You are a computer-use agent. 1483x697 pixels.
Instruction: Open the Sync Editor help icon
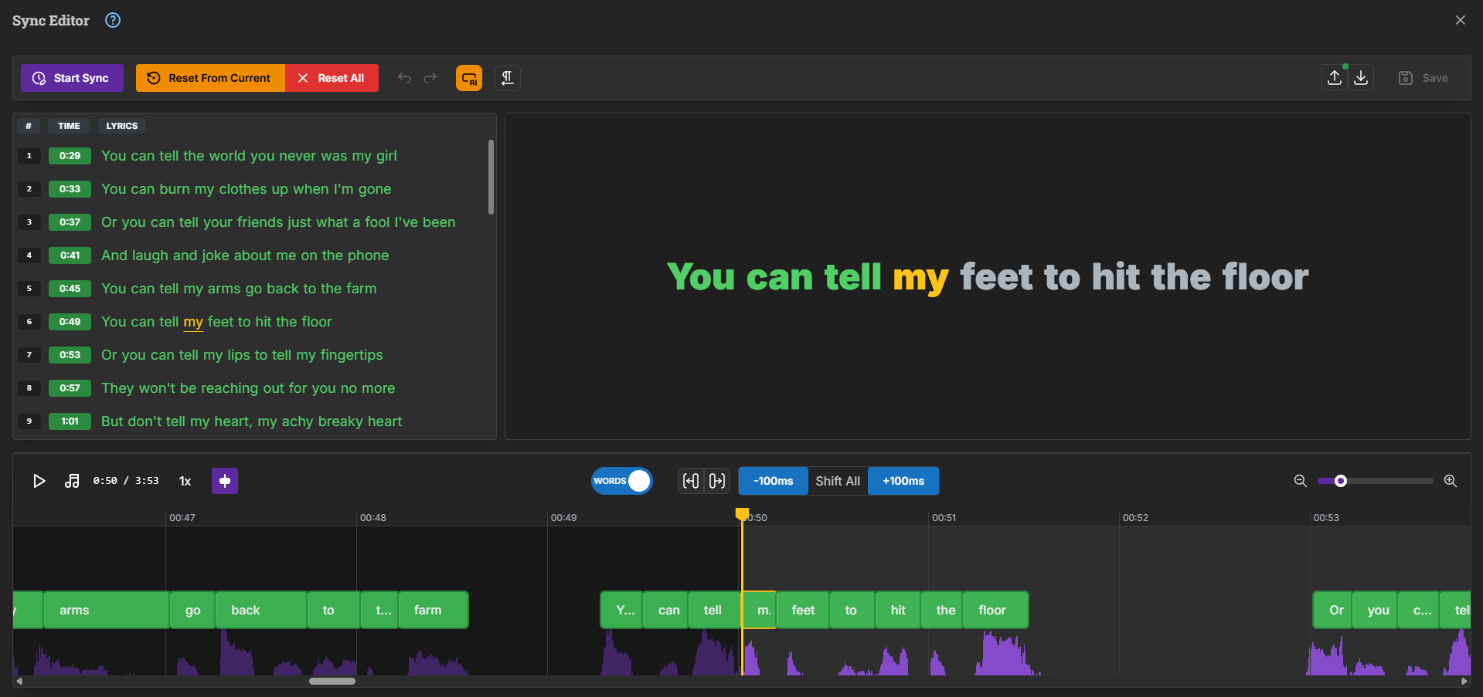[113, 20]
